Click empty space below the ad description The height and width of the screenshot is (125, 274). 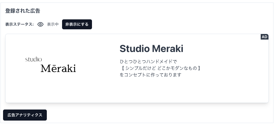coord(166,91)
